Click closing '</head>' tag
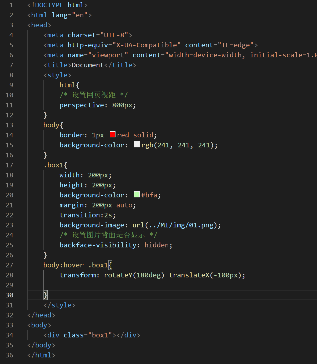The height and width of the screenshot is (364, 317). pyautogui.click(x=41, y=315)
